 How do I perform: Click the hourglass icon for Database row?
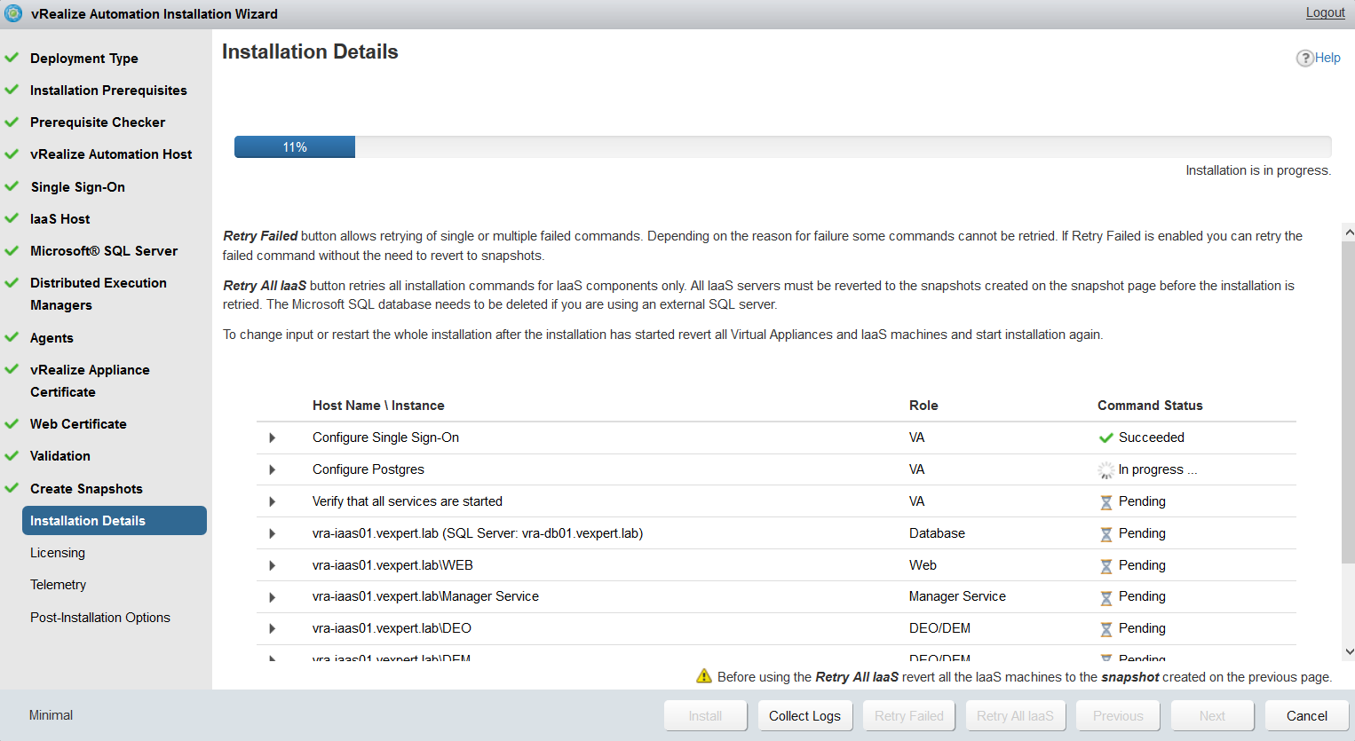coord(1106,534)
